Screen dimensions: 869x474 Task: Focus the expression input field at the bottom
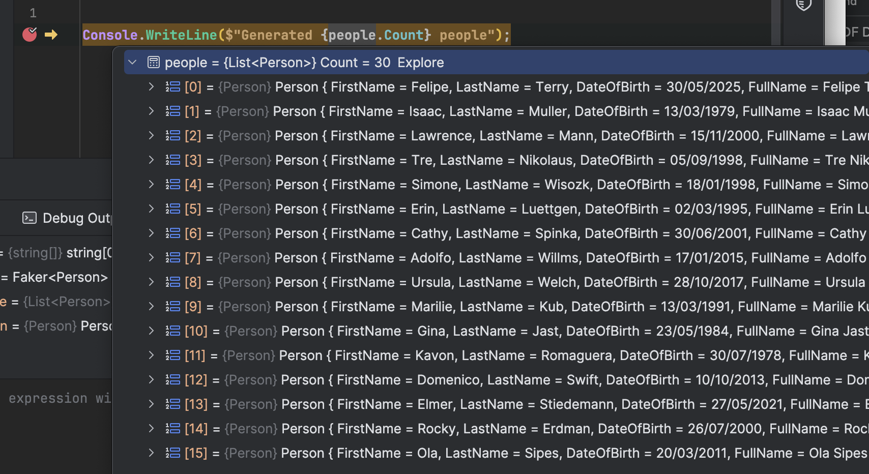[x=56, y=398]
